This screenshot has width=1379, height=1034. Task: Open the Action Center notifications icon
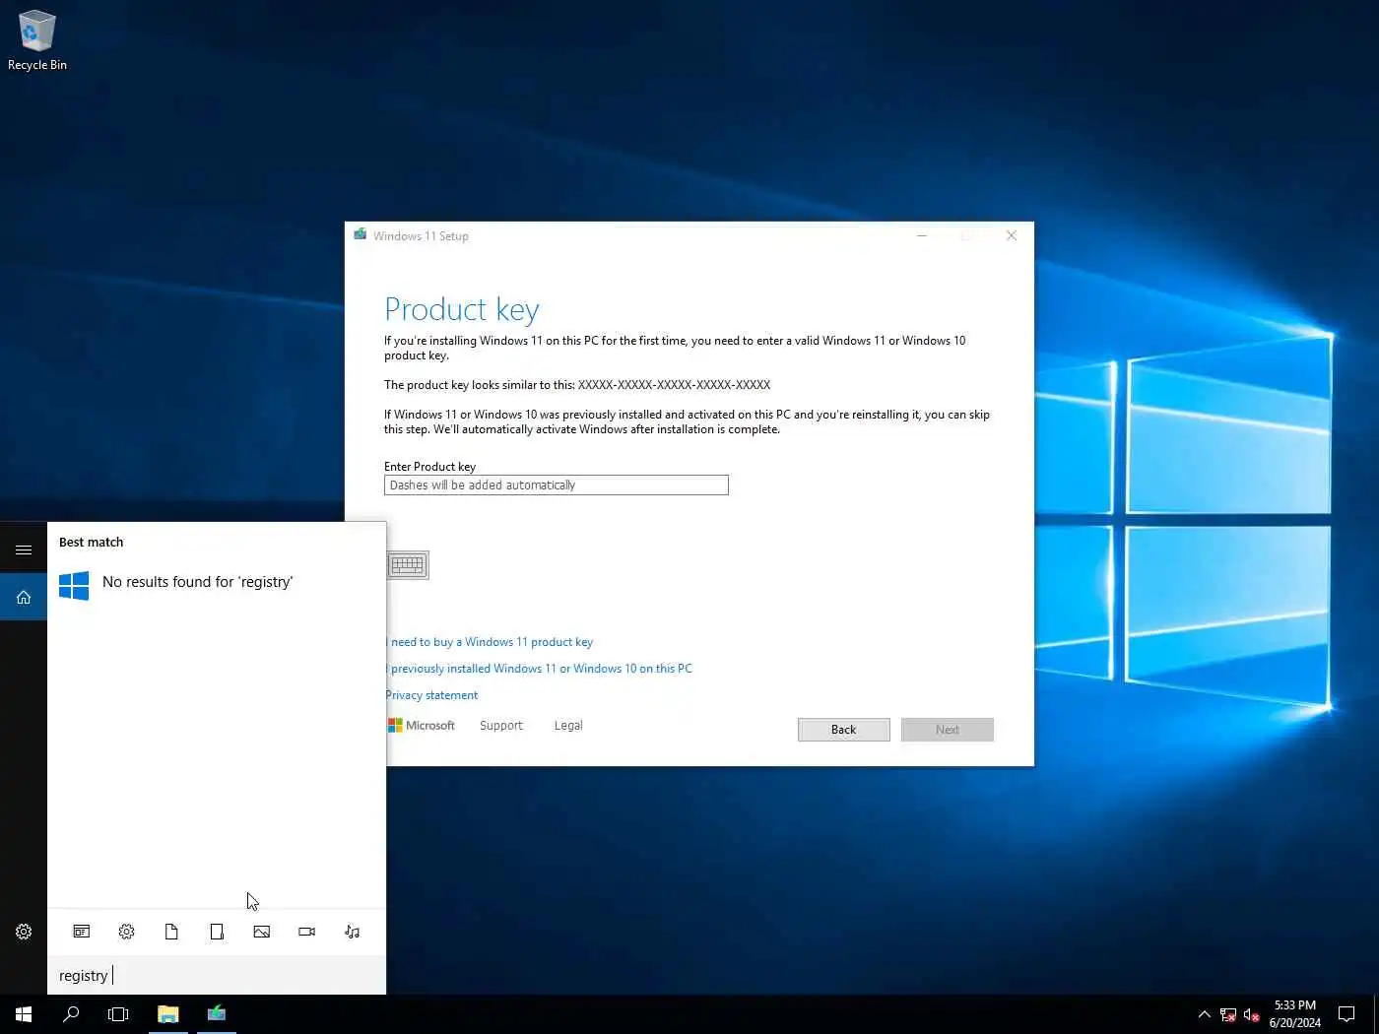(1346, 1014)
